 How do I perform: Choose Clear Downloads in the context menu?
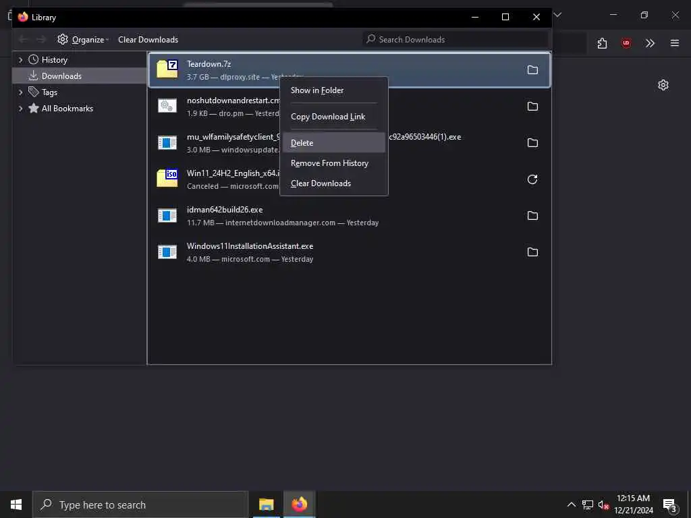tap(334, 183)
